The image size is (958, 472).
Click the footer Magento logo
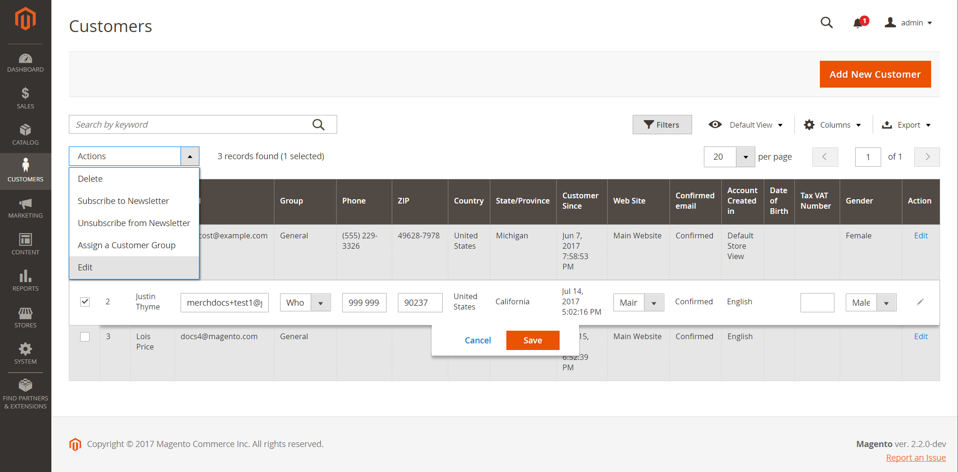coord(75,444)
